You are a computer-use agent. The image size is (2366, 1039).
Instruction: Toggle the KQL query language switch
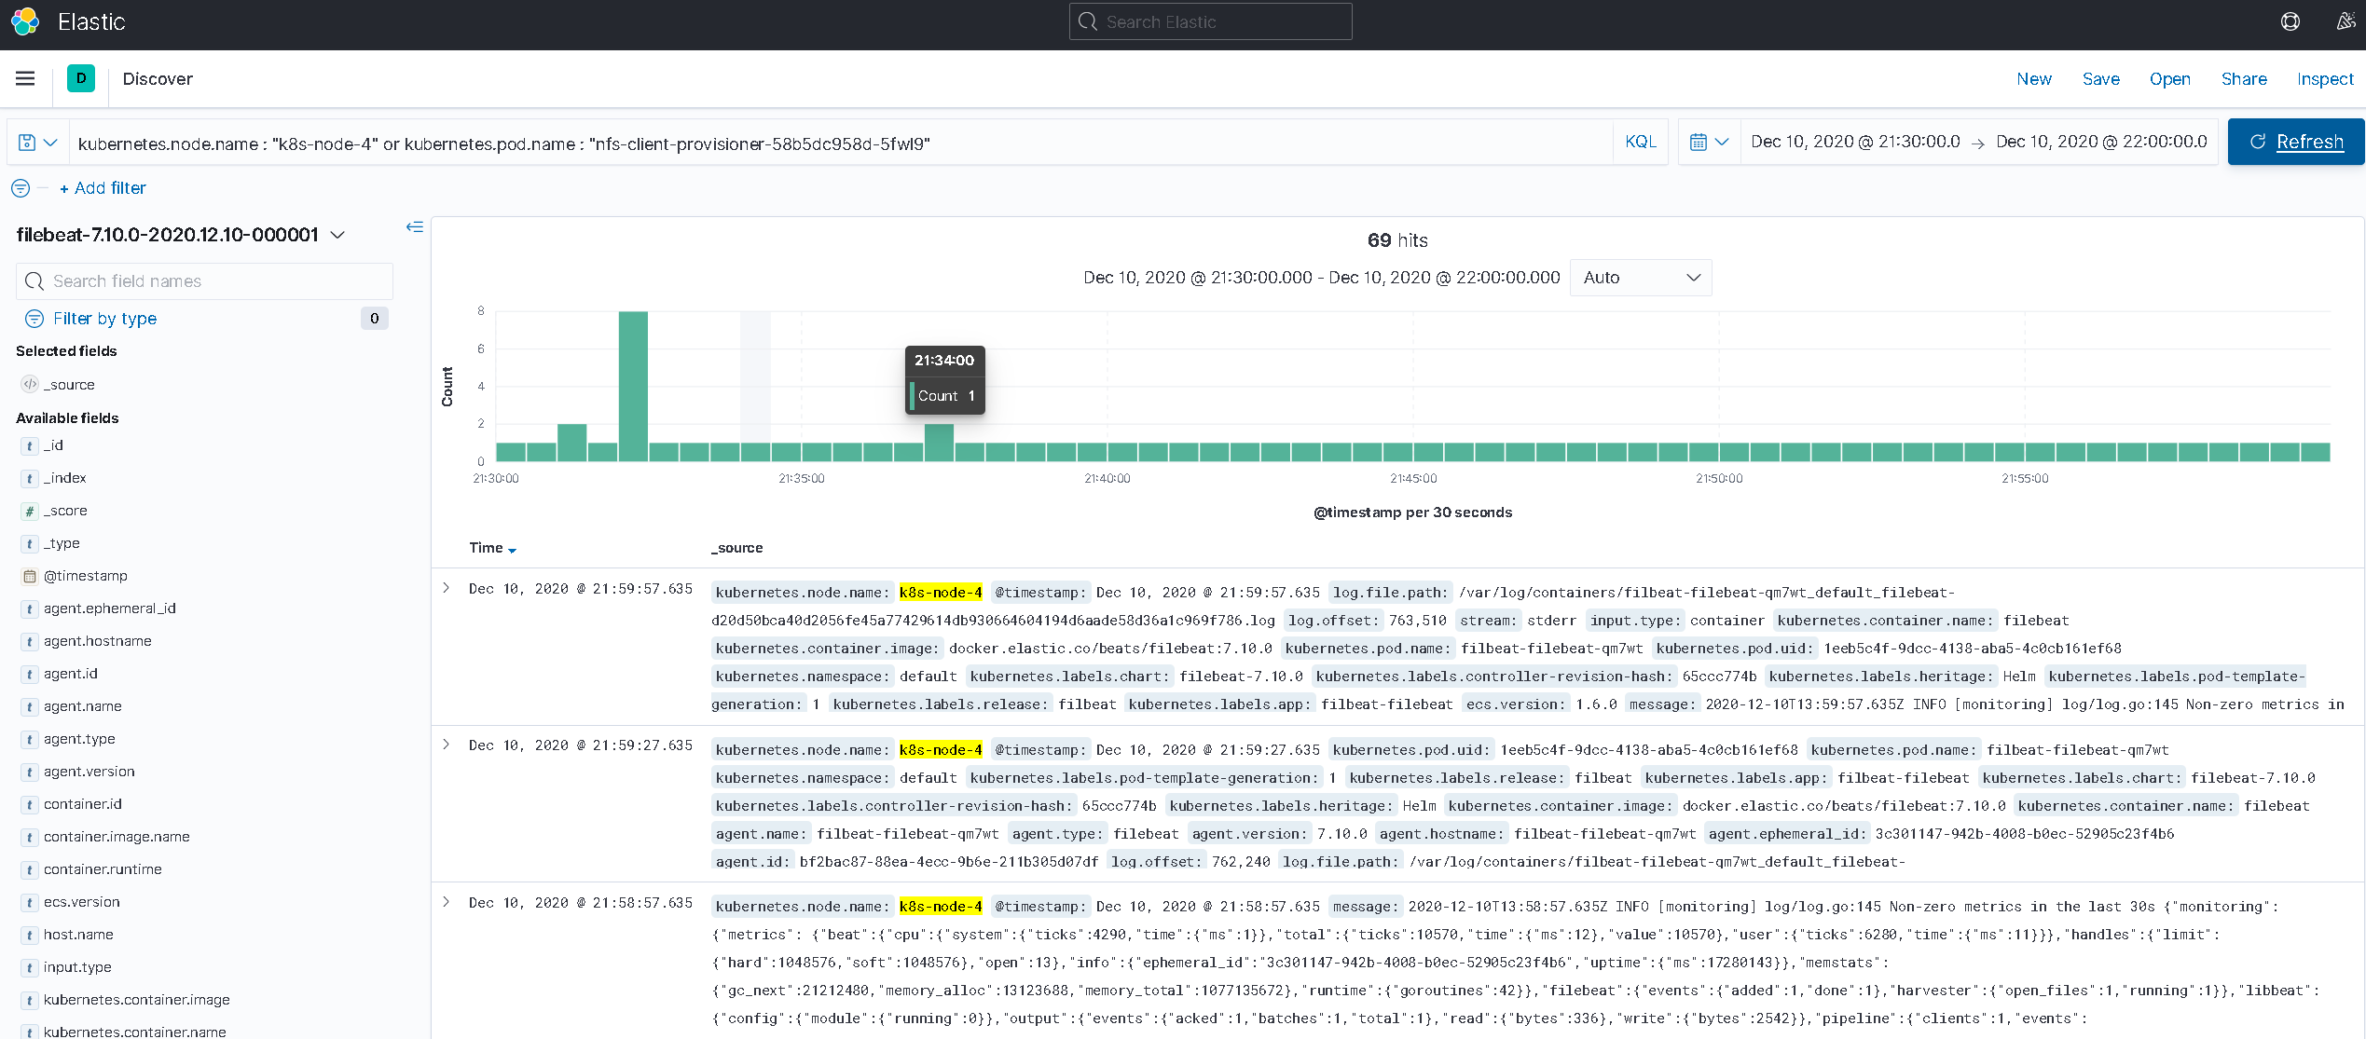tap(1641, 142)
